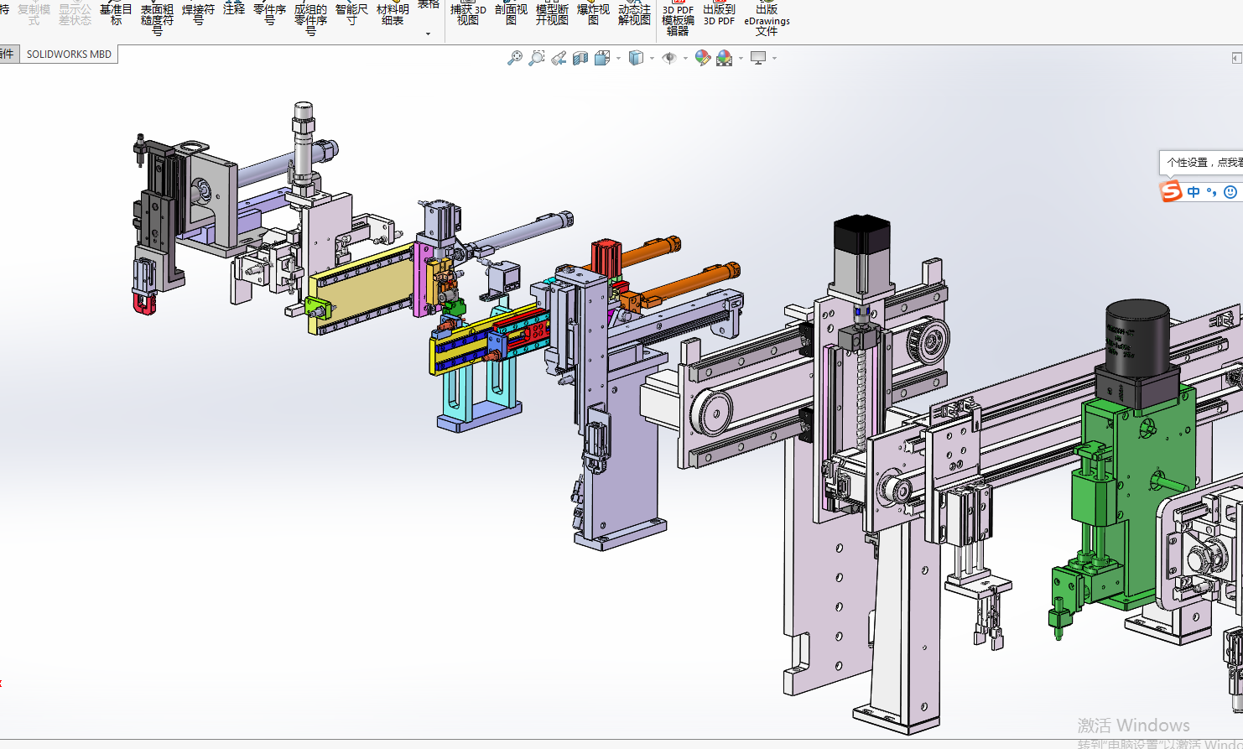The image size is (1243, 749).
Task: Switch to SOLIDWORKS MBD tab
Action: (x=69, y=54)
